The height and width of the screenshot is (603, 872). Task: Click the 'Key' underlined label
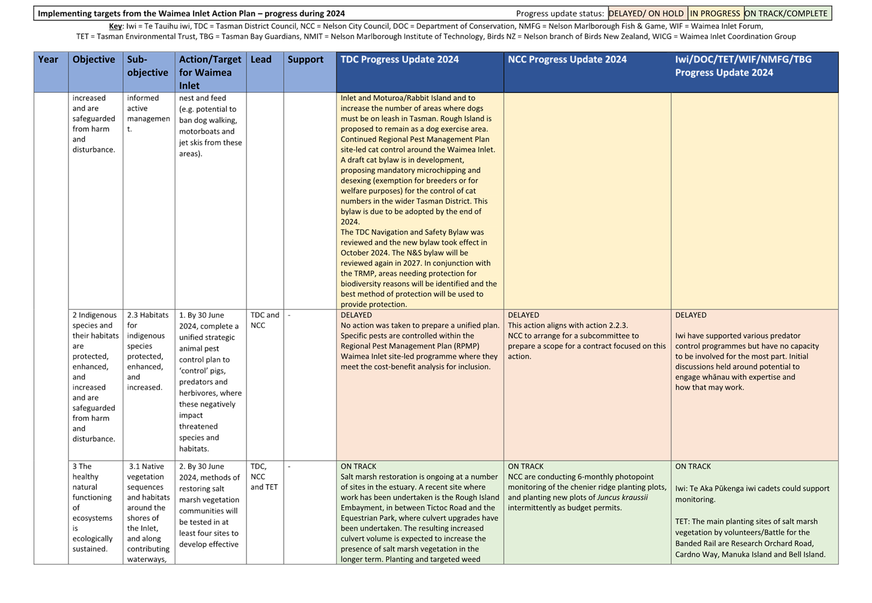tap(115, 26)
